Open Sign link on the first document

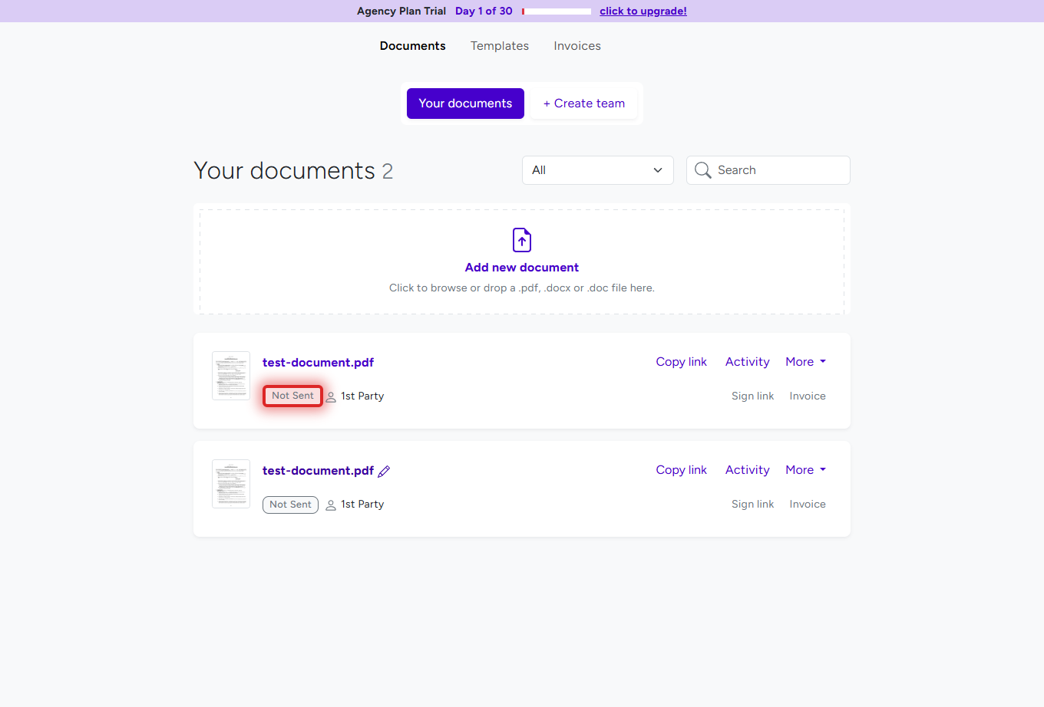752,396
